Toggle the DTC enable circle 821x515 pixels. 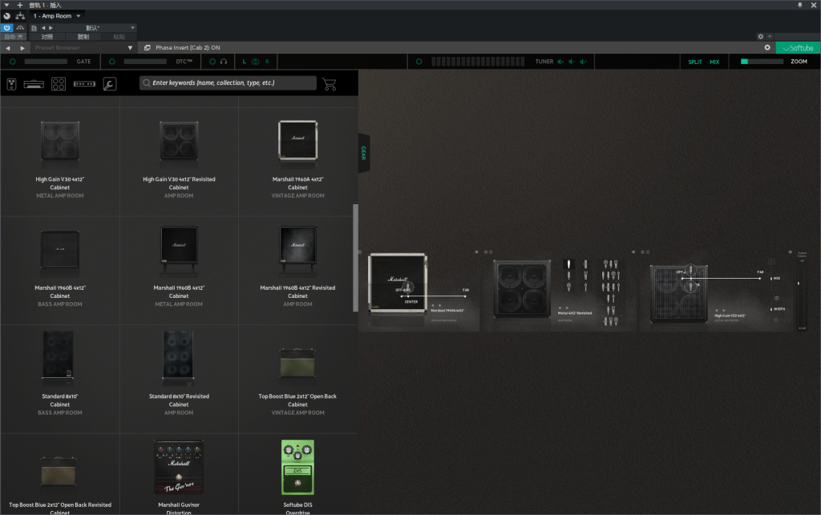[112, 62]
